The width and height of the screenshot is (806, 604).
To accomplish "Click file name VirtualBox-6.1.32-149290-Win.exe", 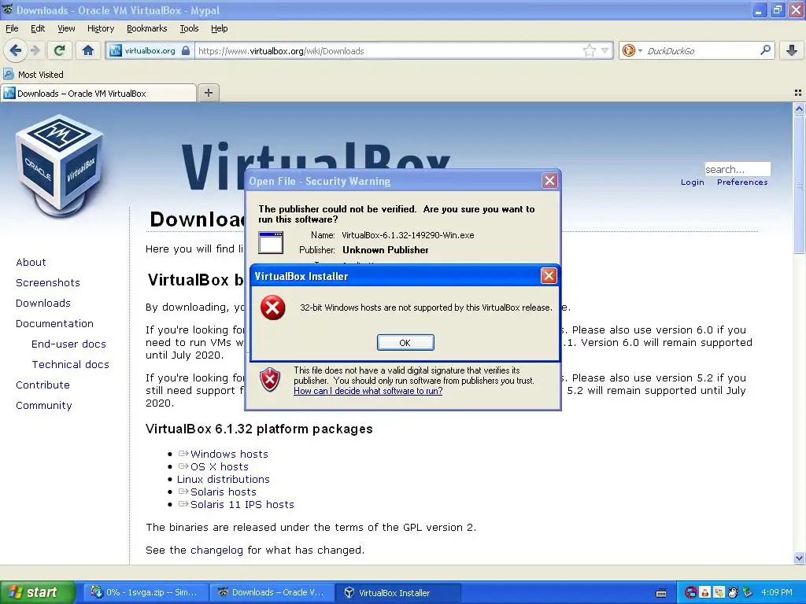I will point(408,235).
